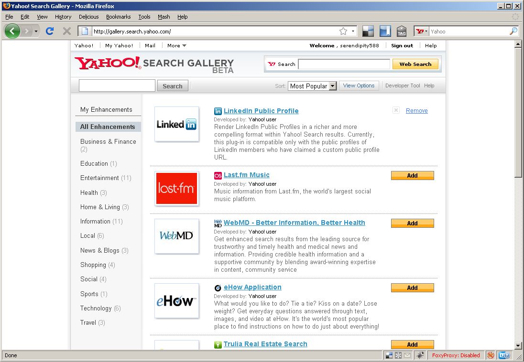Click the View Options button
The image size is (524, 362).
(359, 85)
